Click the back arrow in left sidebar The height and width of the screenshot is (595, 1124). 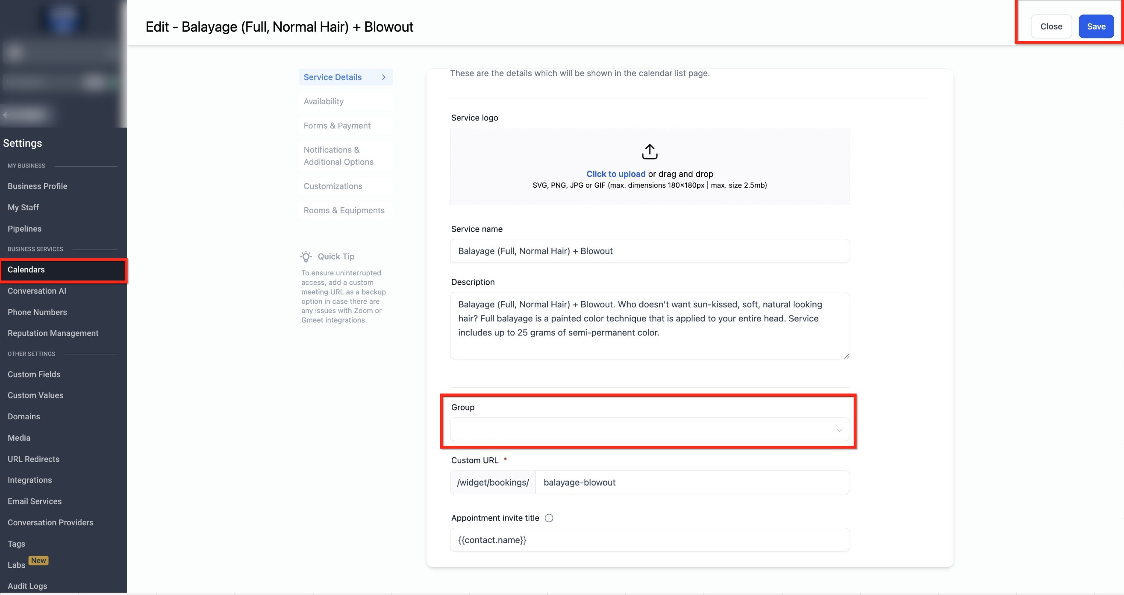pyautogui.click(x=6, y=115)
